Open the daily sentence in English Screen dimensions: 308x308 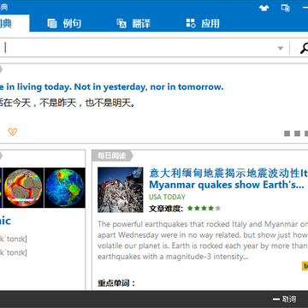(111, 87)
